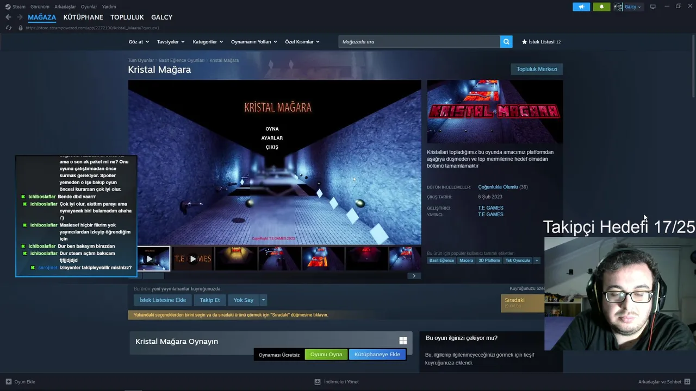Open the GALCY profile tab
The height and width of the screenshot is (391, 696).
[x=162, y=17]
